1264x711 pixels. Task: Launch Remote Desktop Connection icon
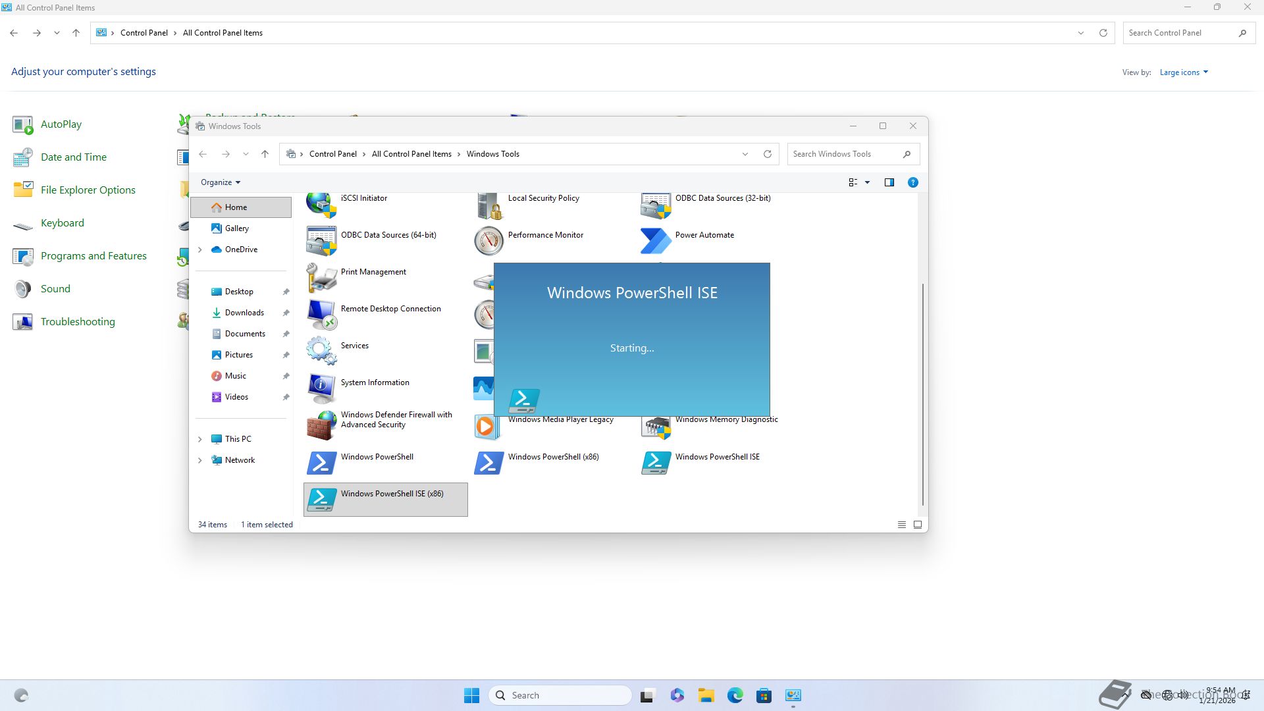point(321,314)
